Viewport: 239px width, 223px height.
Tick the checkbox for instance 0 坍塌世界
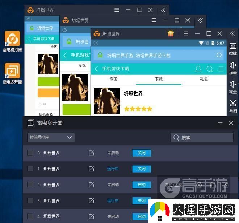click(30, 153)
